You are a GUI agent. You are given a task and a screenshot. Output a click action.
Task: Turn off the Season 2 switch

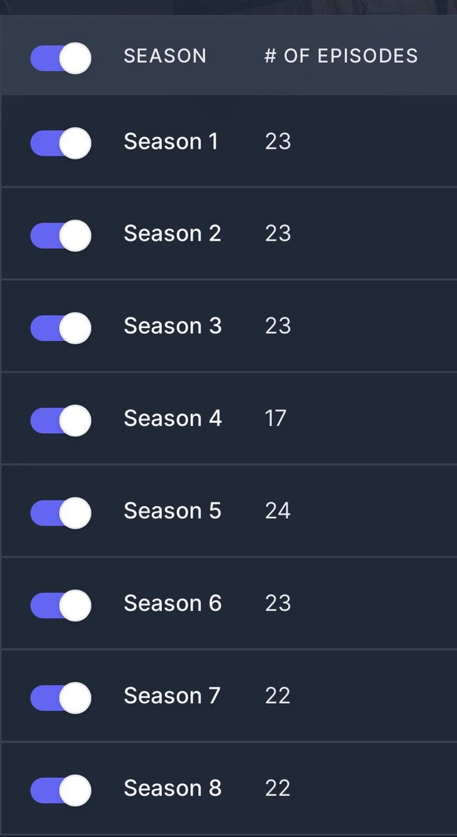[61, 235]
